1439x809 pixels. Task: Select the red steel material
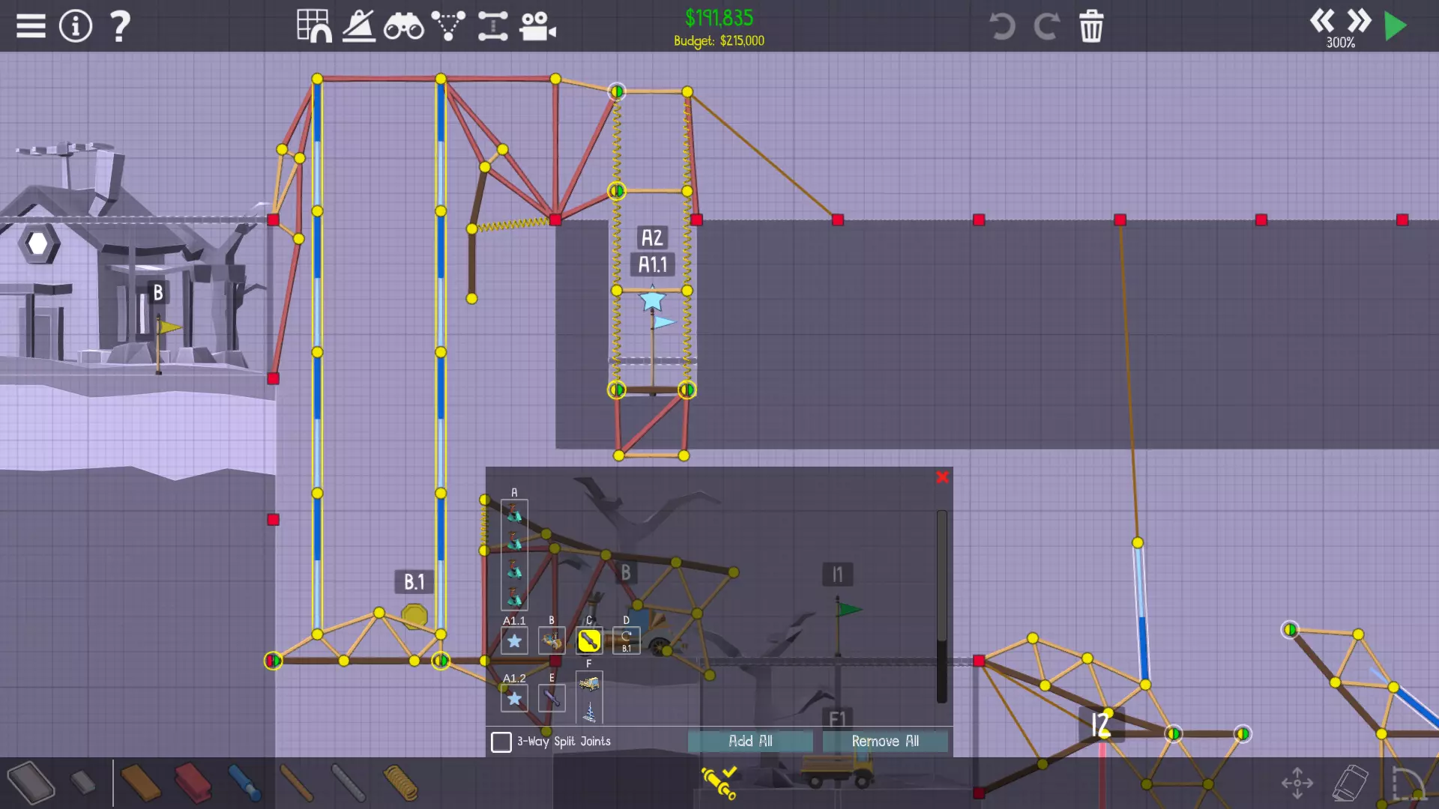(x=193, y=783)
